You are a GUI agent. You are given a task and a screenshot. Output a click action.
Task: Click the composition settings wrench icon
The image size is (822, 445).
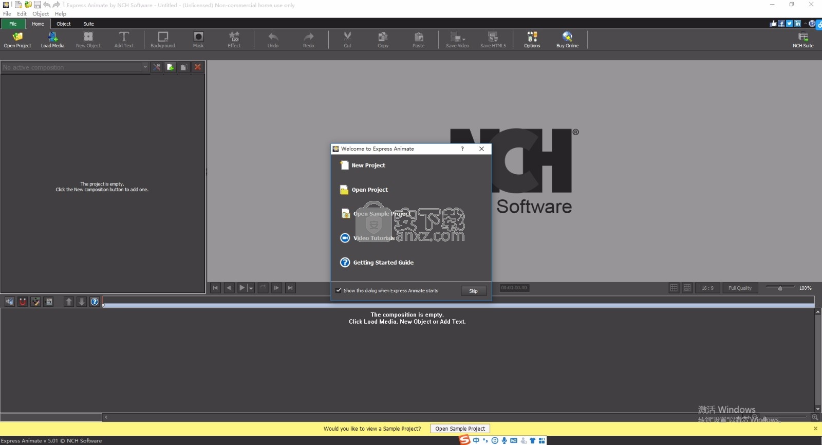(157, 67)
